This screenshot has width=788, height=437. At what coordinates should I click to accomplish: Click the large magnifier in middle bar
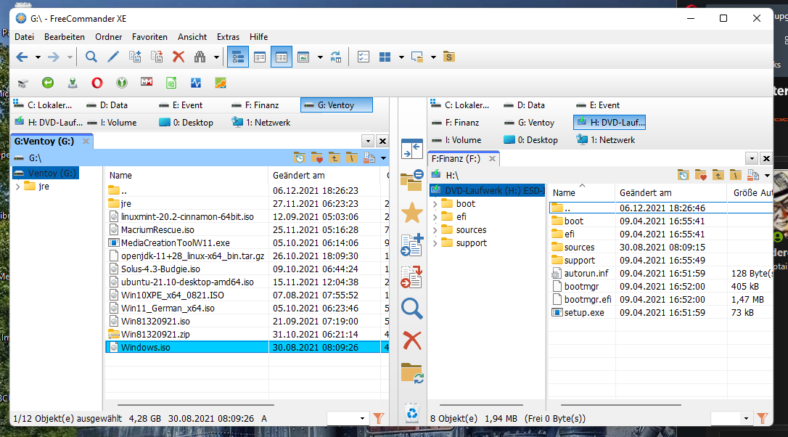click(412, 309)
